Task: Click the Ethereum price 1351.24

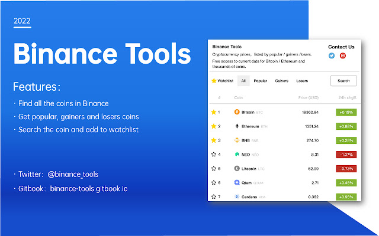Action: pyautogui.click(x=311, y=126)
